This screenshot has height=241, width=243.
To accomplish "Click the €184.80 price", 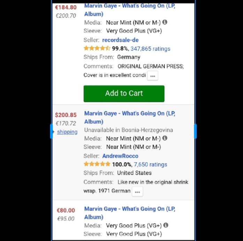I will (x=66, y=7).
